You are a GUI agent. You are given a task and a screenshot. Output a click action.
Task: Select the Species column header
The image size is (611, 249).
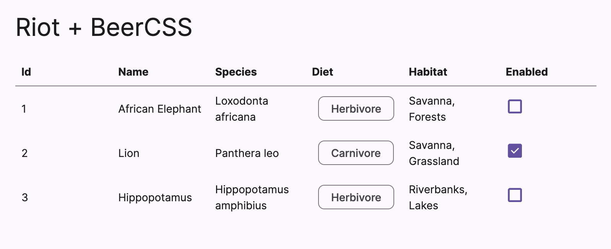(236, 72)
